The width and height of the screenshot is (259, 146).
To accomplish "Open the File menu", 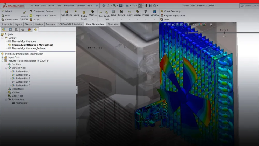I will (31, 6).
